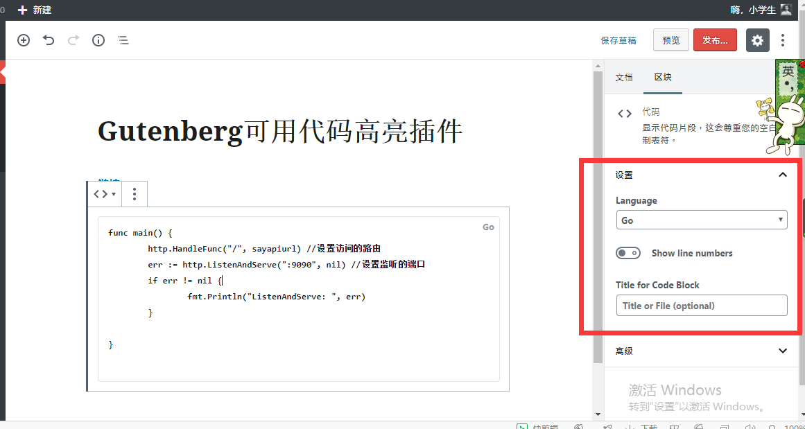Open the Language dropdown set to Go

701,220
